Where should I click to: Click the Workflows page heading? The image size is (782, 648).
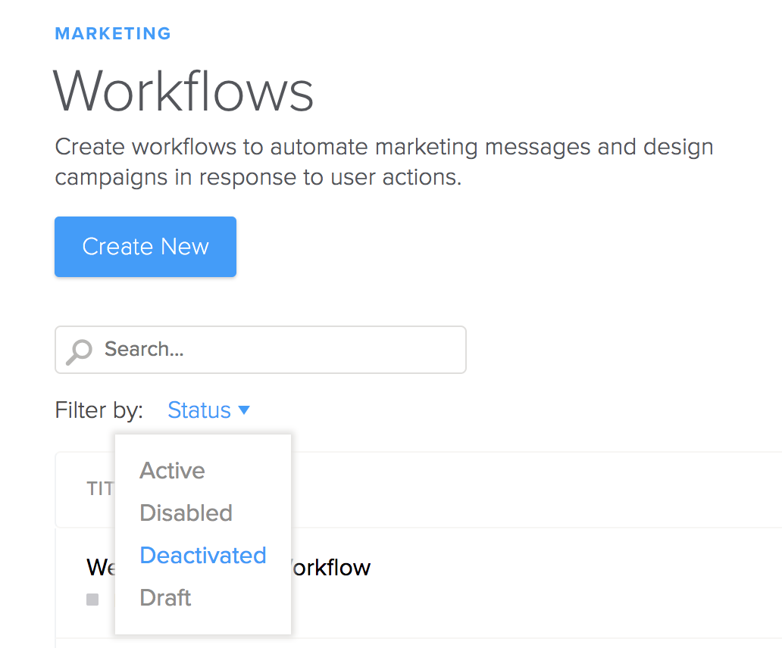pyautogui.click(x=183, y=92)
